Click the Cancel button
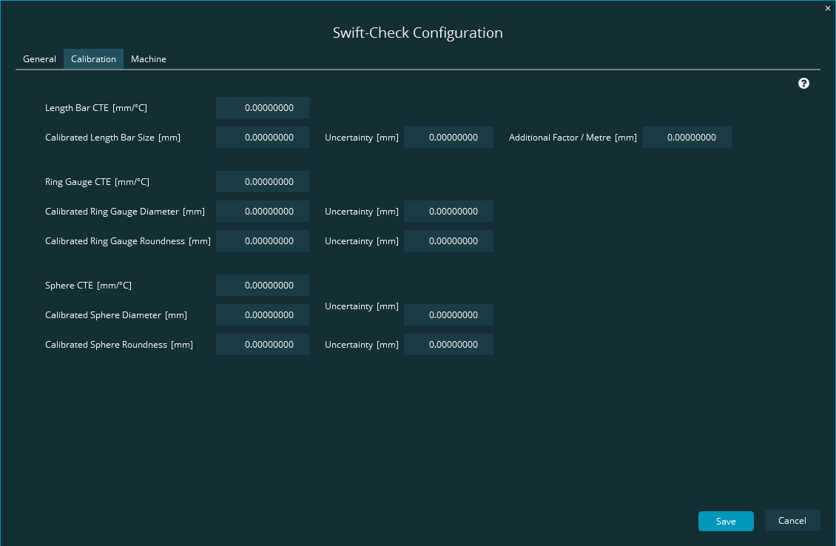This screenshot has width=836, height=546. tap(792, 520)
